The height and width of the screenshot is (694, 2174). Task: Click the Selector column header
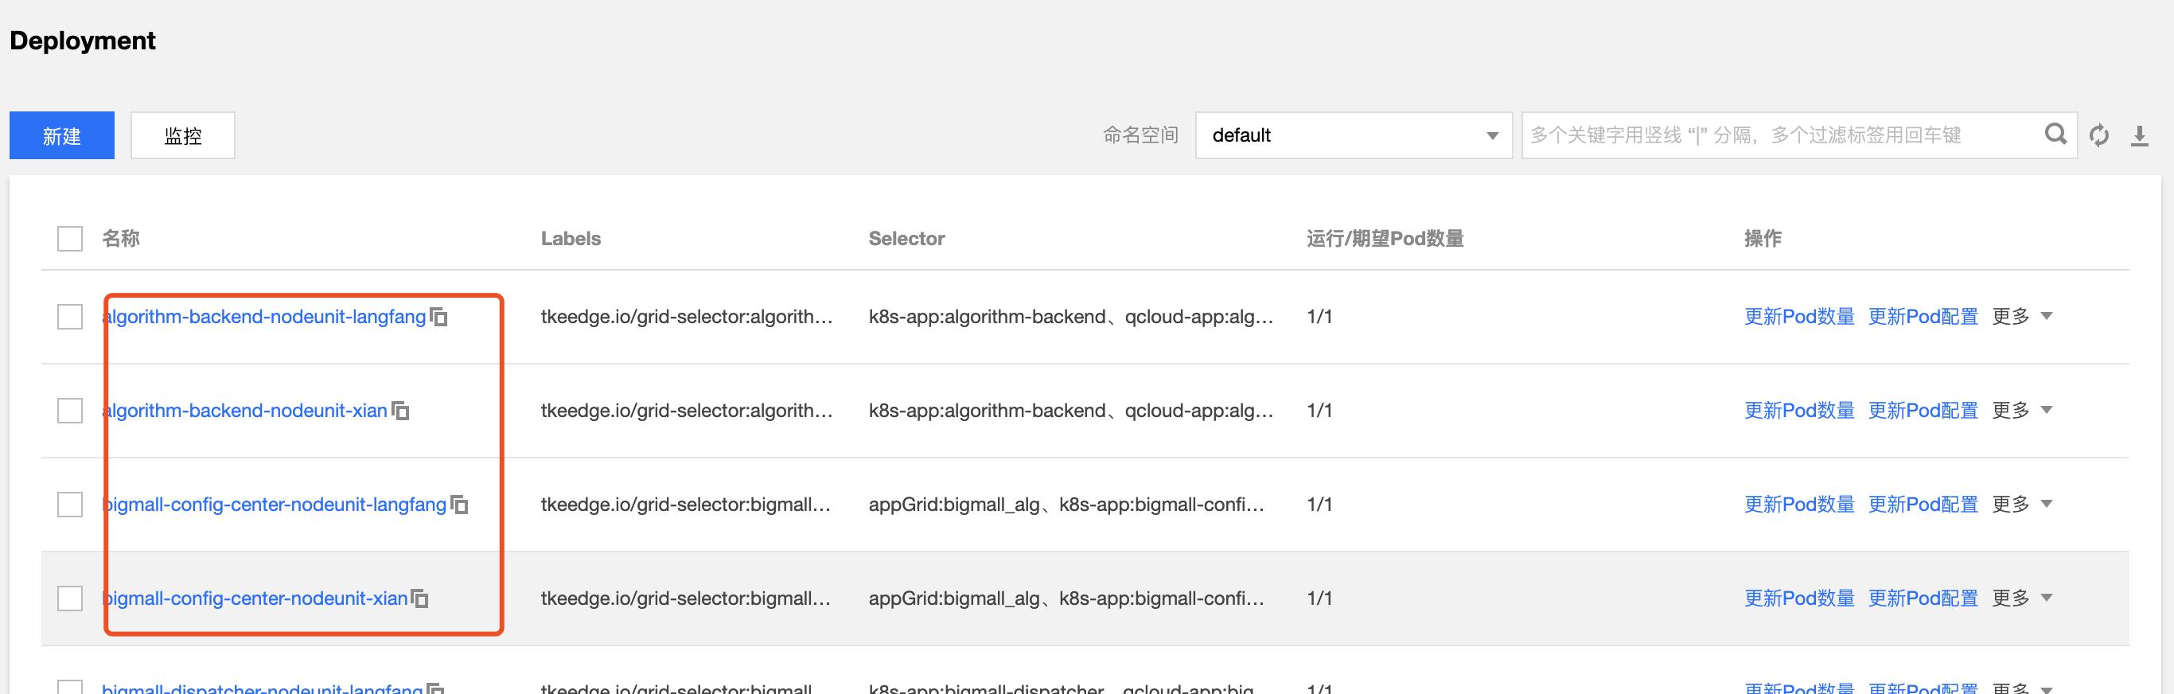[x=906, y=238]
